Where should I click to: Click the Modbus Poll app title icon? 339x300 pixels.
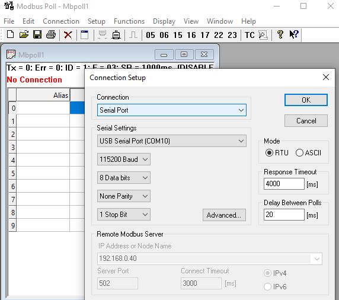9,6
